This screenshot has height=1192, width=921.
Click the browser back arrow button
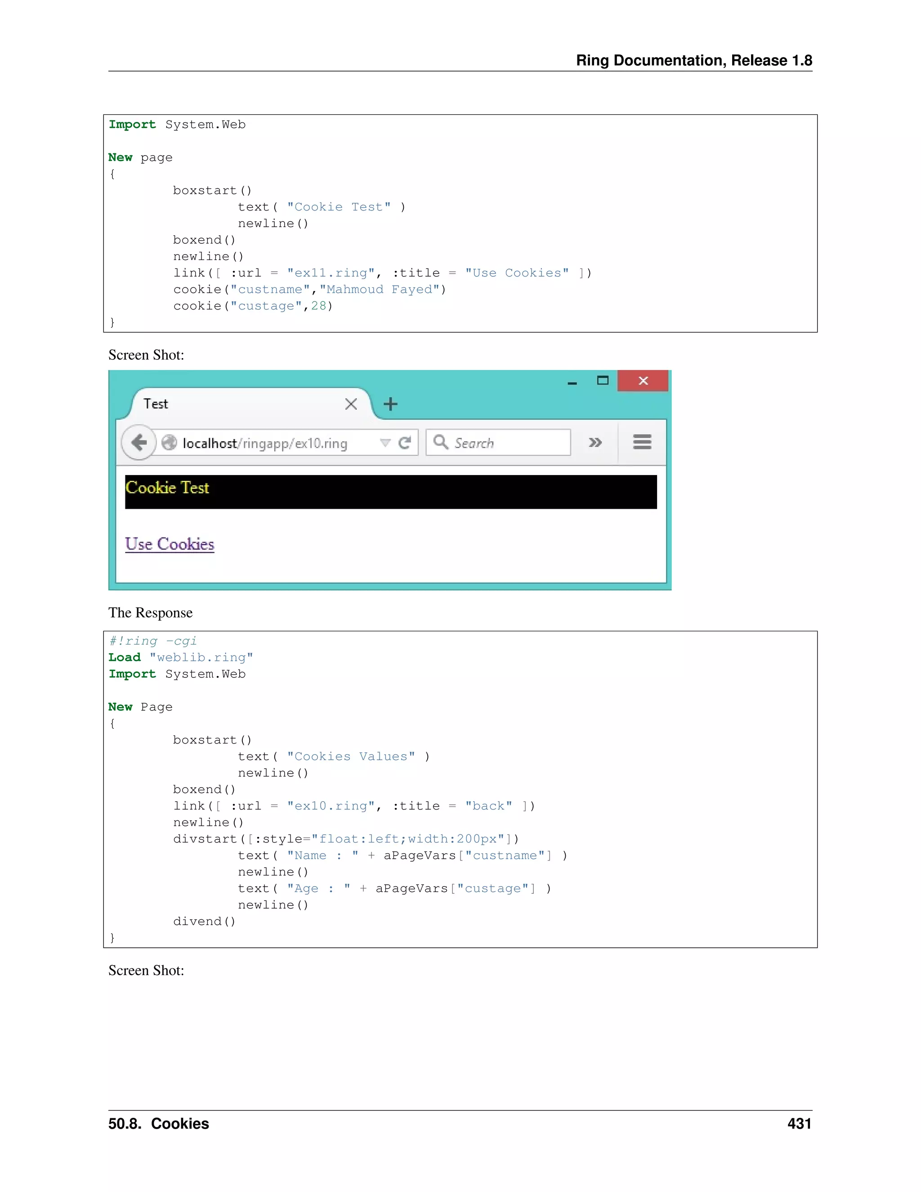(x=139, y=442)
